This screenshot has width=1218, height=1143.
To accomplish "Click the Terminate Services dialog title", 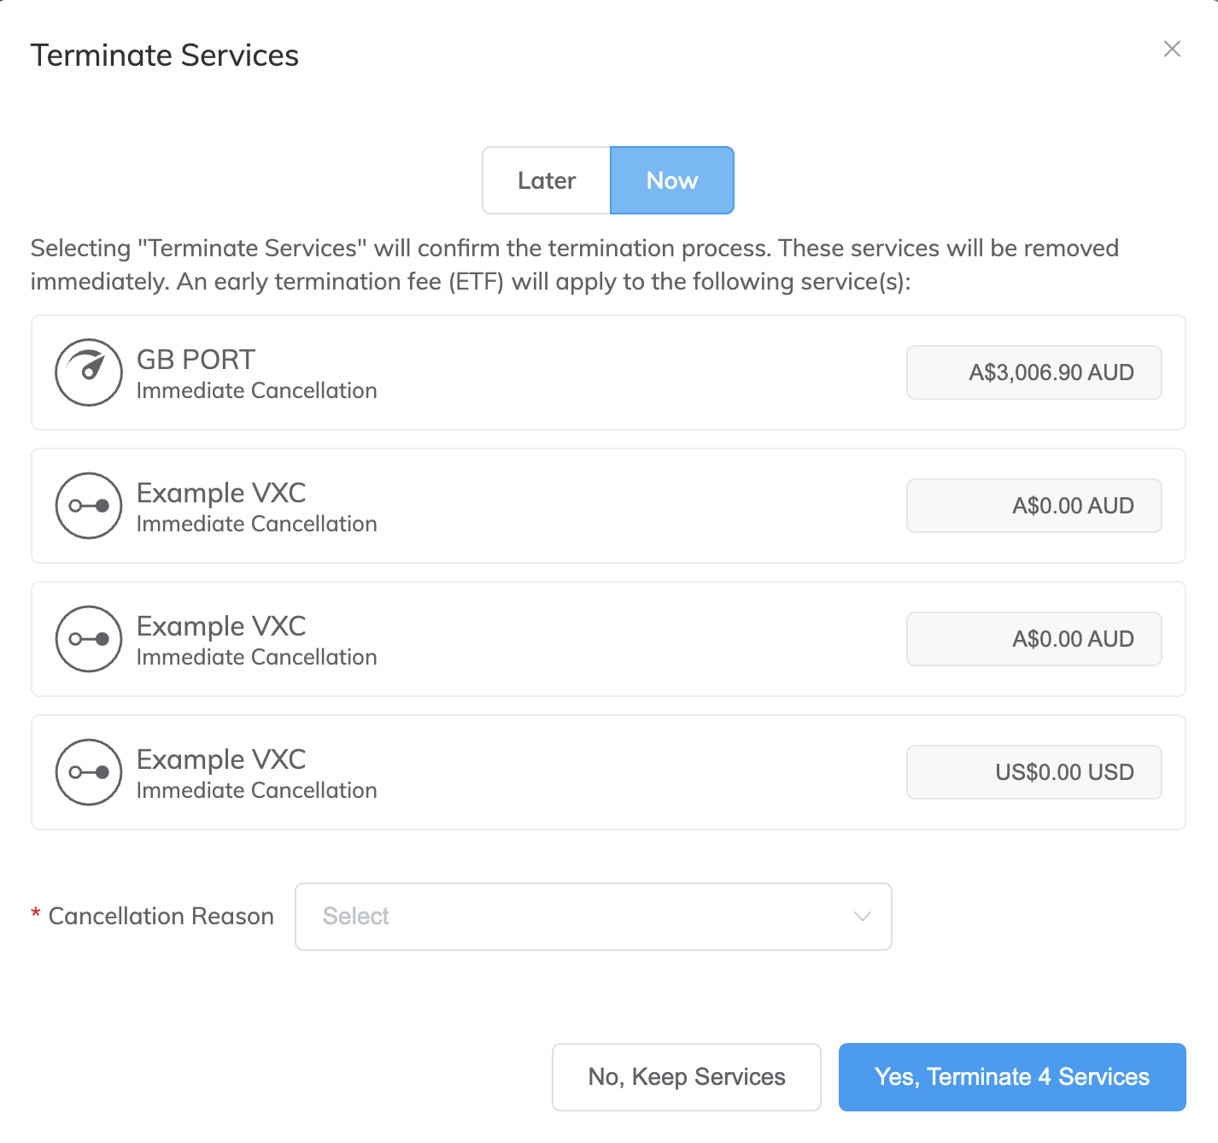I will coord(165,56).
